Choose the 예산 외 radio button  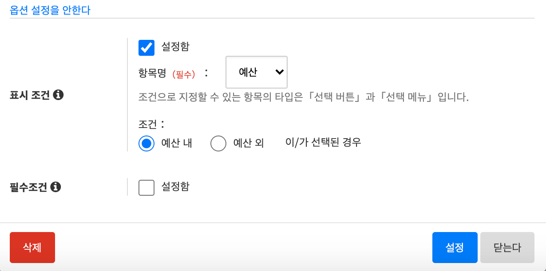pyautogui.click(x=218, y=143)
